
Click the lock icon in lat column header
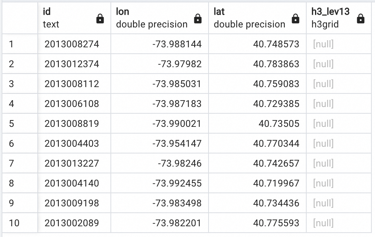pyautogui.click(x=295, y=19)
